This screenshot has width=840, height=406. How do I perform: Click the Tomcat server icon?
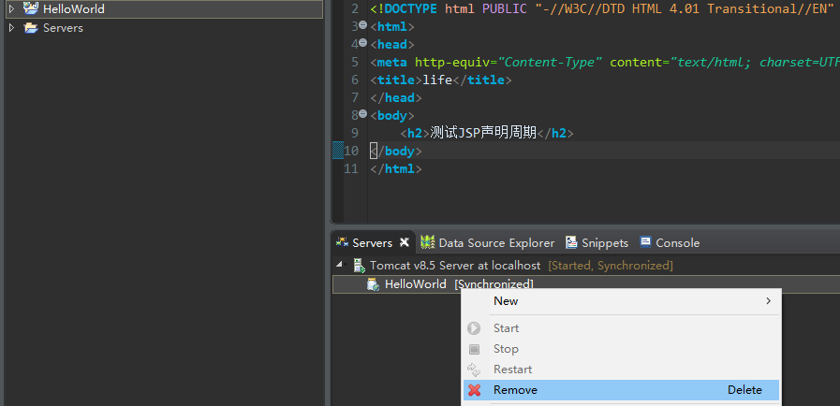[359, 265]
